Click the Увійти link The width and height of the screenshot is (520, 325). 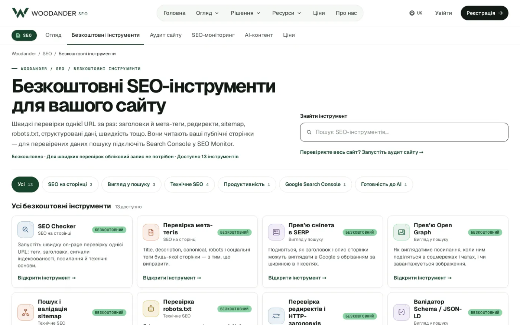(443, 13)
